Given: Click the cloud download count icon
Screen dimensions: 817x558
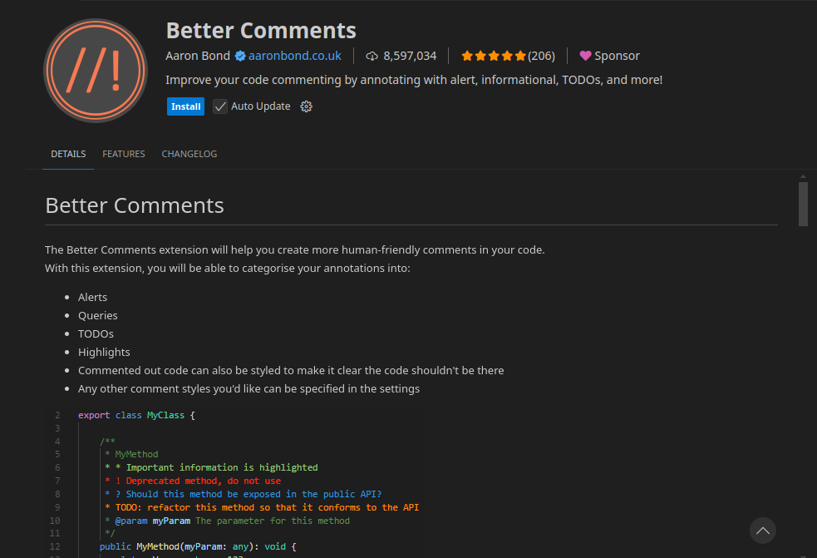Looking at the screenshot, I should [372, 56].
